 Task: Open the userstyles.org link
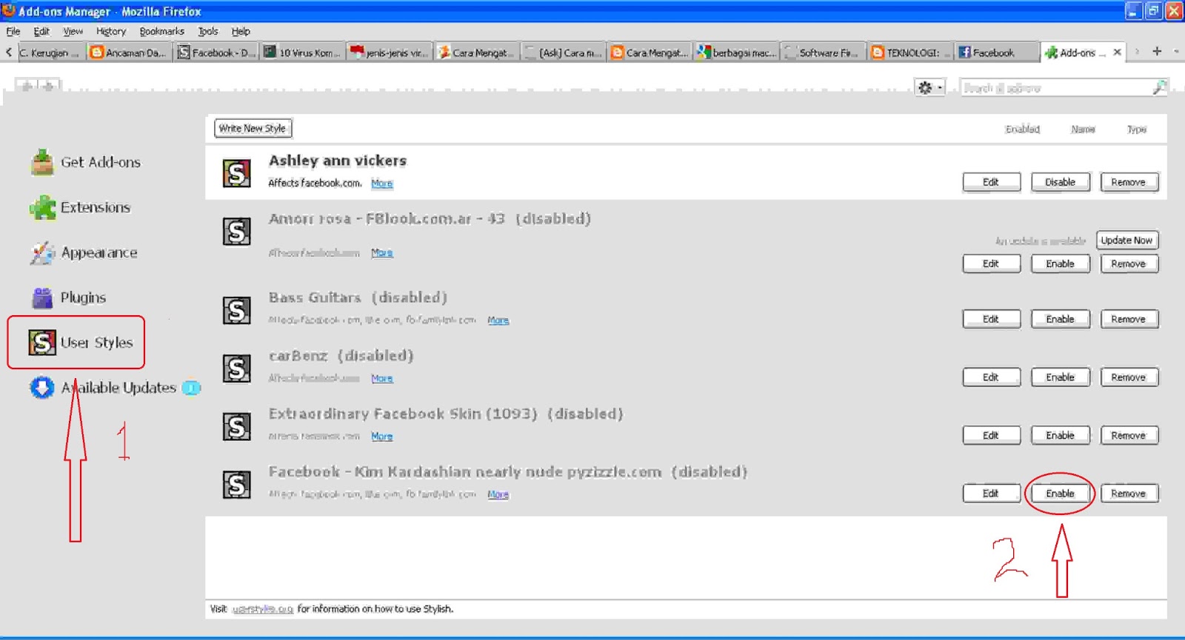pos(263,609)
